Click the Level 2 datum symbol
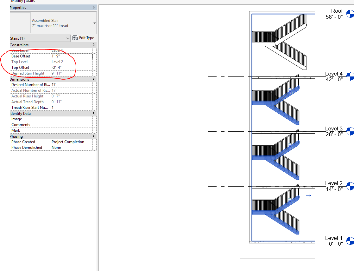Viewport: 354px width, 271px height. [x=350, y=186]
